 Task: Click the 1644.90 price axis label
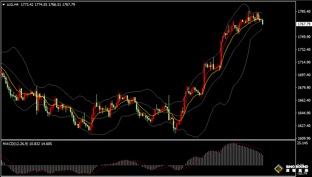click(304, 113)
